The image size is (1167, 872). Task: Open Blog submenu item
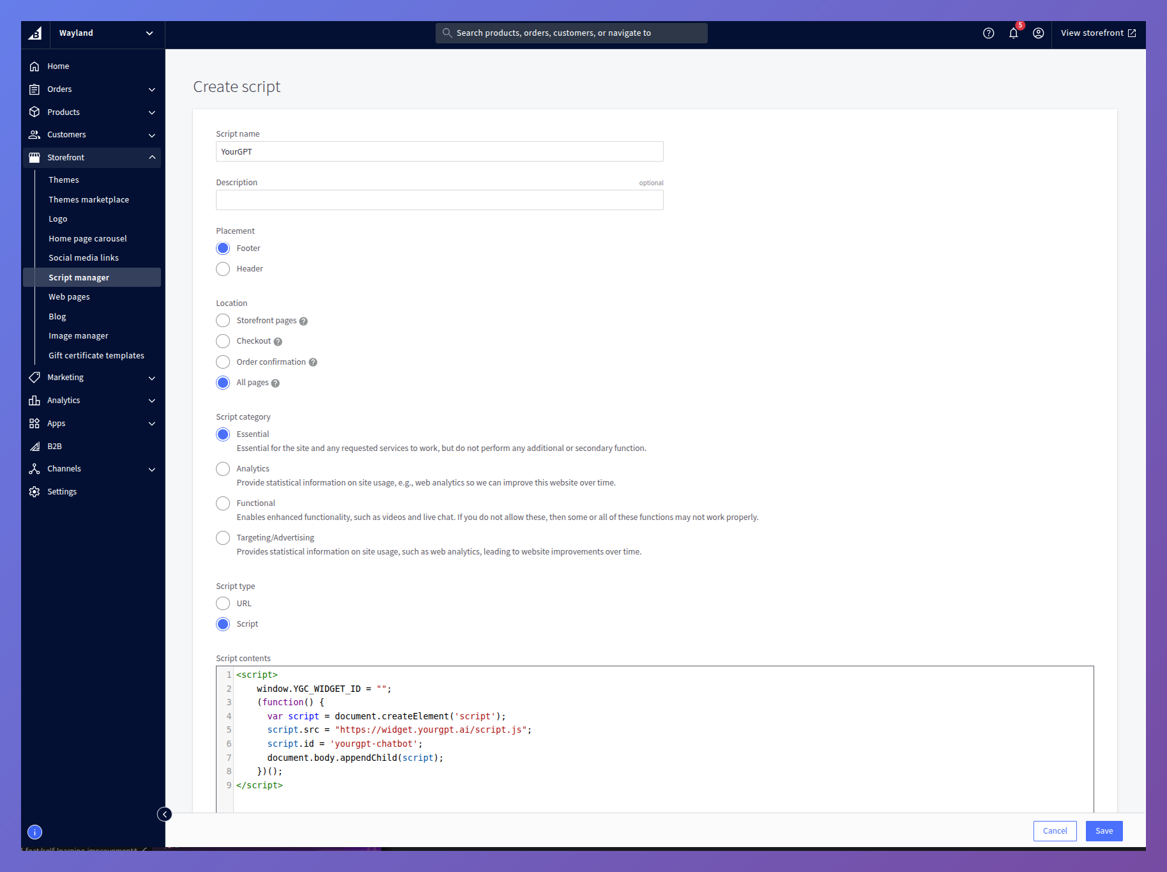click(57, 317)
